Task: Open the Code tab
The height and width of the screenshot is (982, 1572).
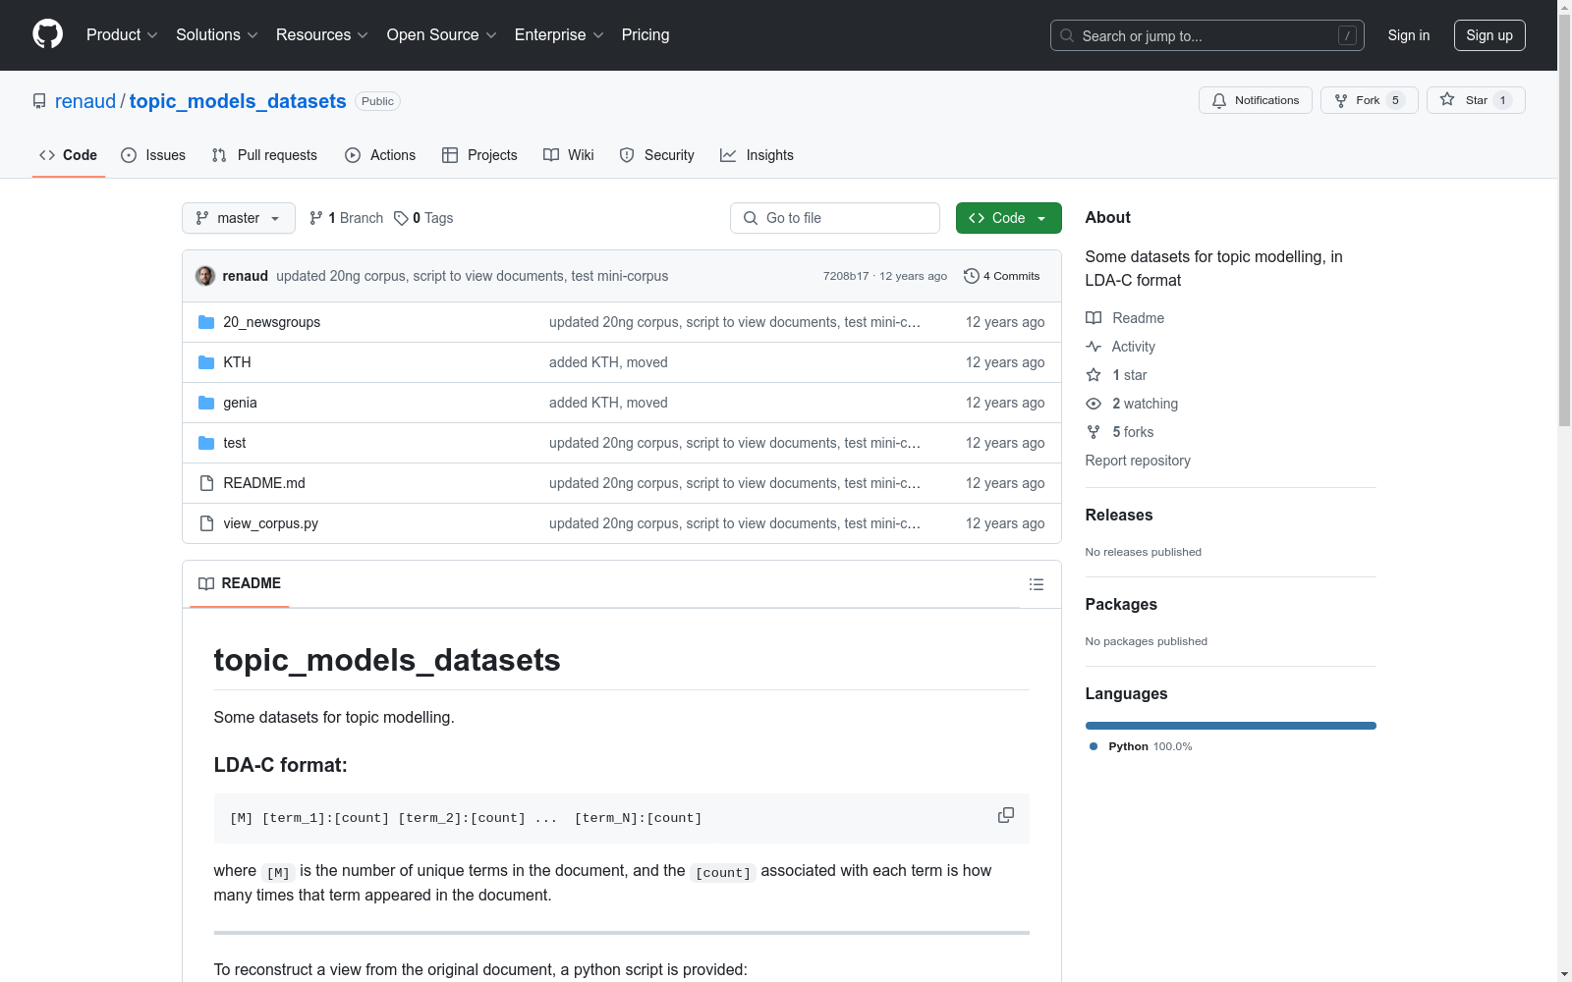Action: [x=68, y=155]
